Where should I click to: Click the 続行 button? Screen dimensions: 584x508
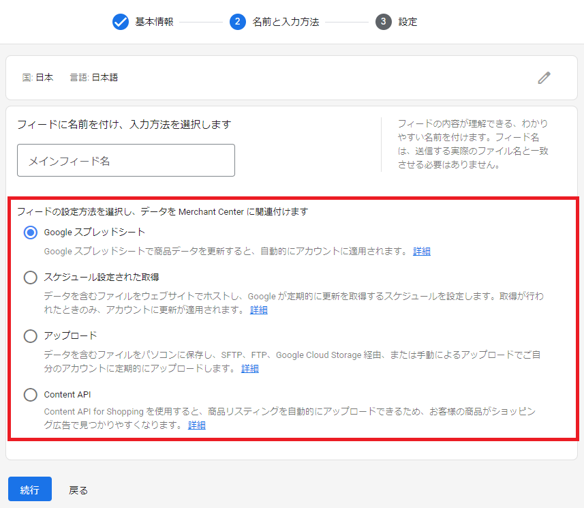point(30,489)
